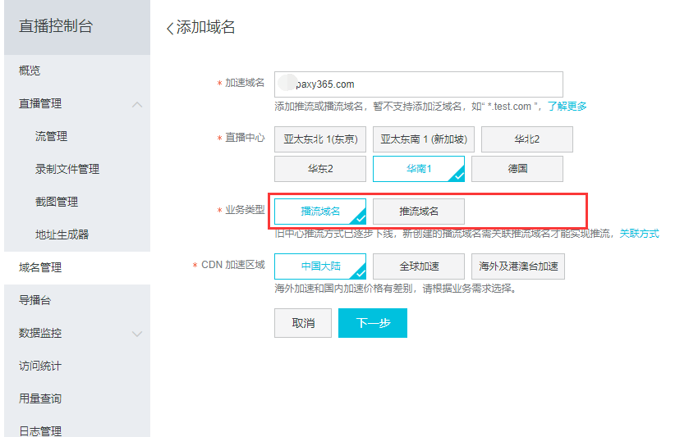Select live center 亚太东南 1 (新加坡)
This screenshot has width=689, height=437.
(424, 139)
